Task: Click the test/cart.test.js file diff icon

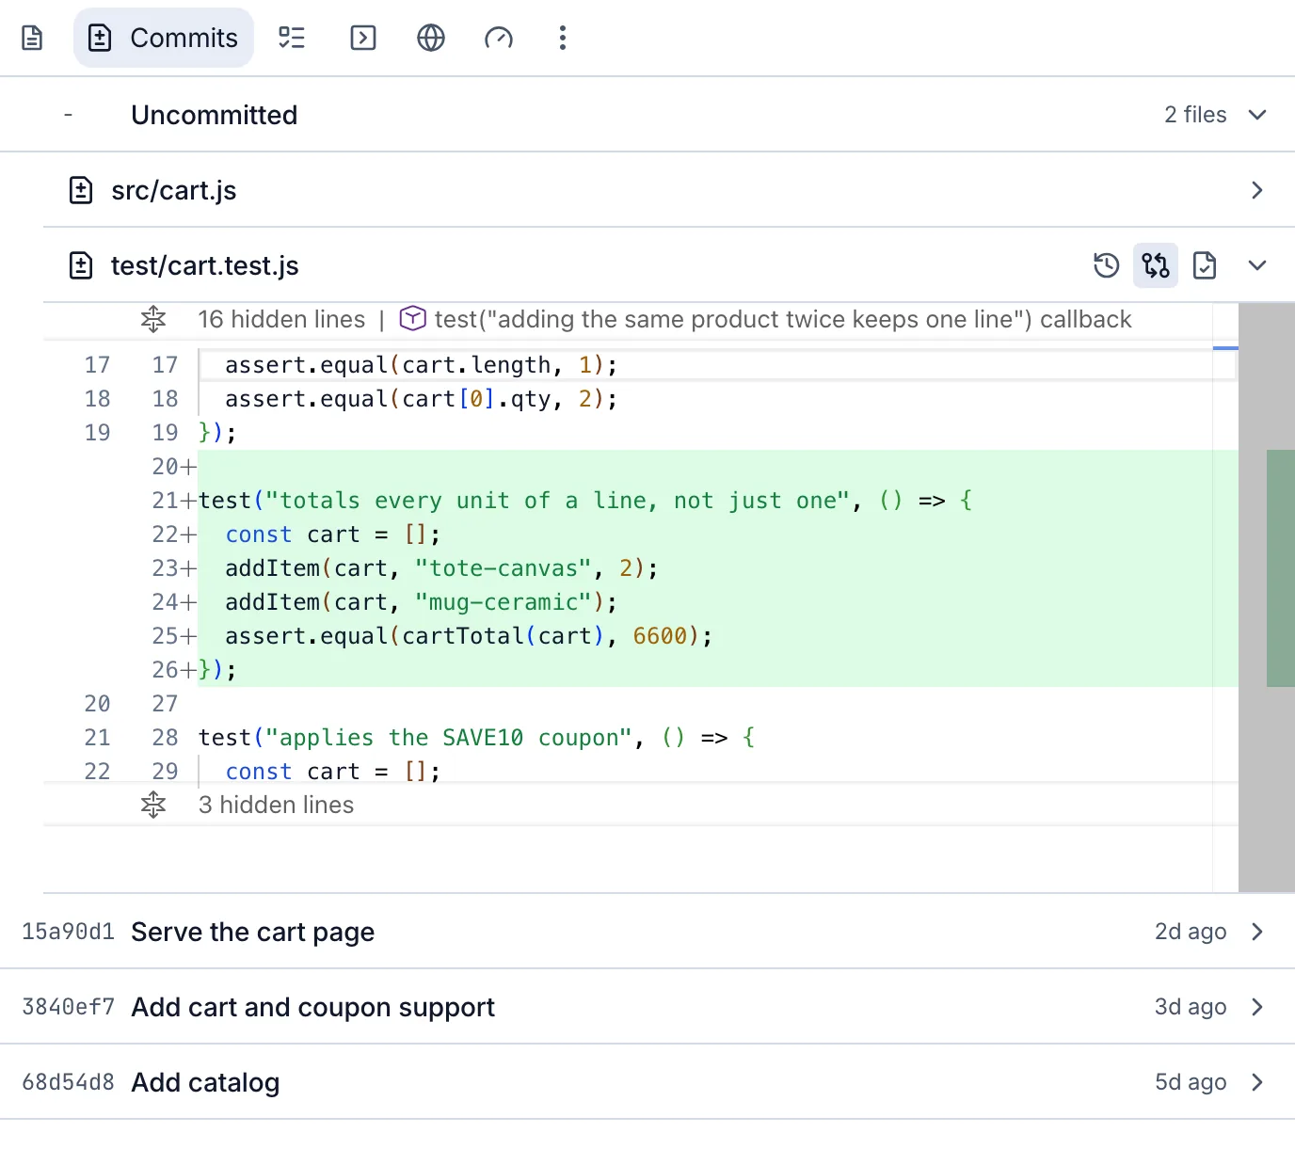Action: pyautogui.click(x=81, y=265)
